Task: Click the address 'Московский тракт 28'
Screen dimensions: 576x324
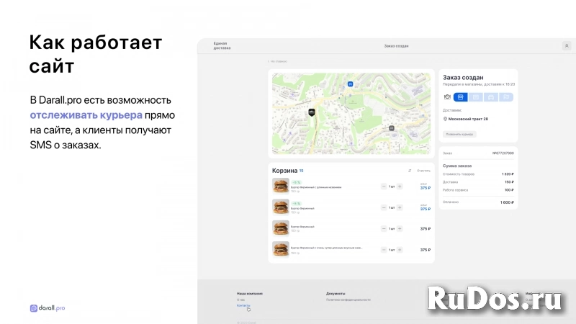Action: (x=468, y=119)
